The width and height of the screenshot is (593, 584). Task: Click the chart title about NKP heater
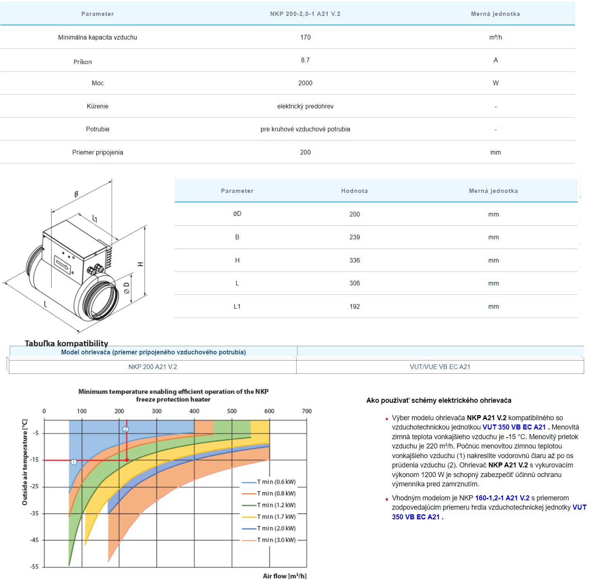click(x=173, y=395)
